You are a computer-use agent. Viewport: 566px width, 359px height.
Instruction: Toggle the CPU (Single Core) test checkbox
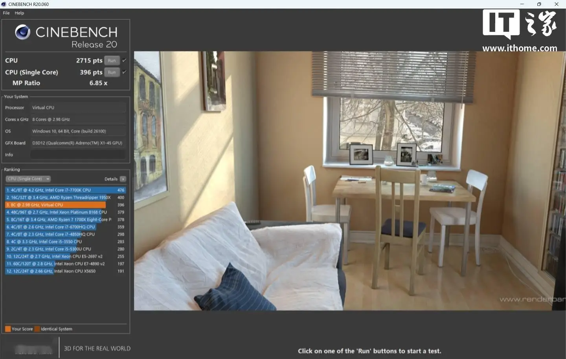click(124, 72)
